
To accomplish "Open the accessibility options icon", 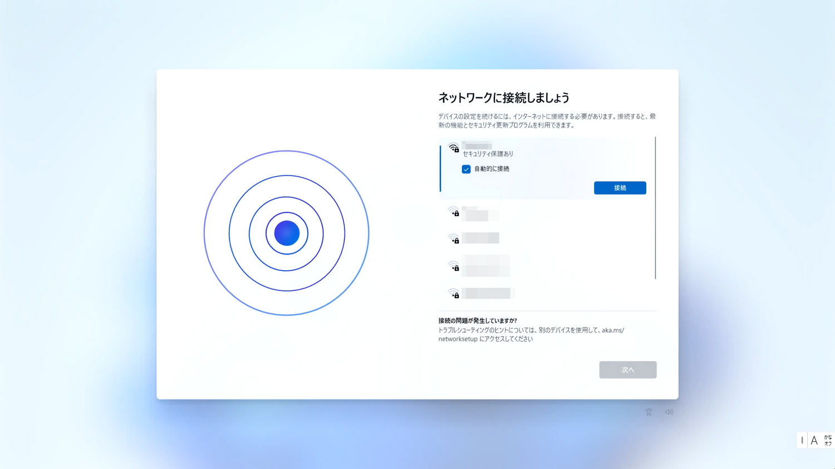I will coord(649,411).
